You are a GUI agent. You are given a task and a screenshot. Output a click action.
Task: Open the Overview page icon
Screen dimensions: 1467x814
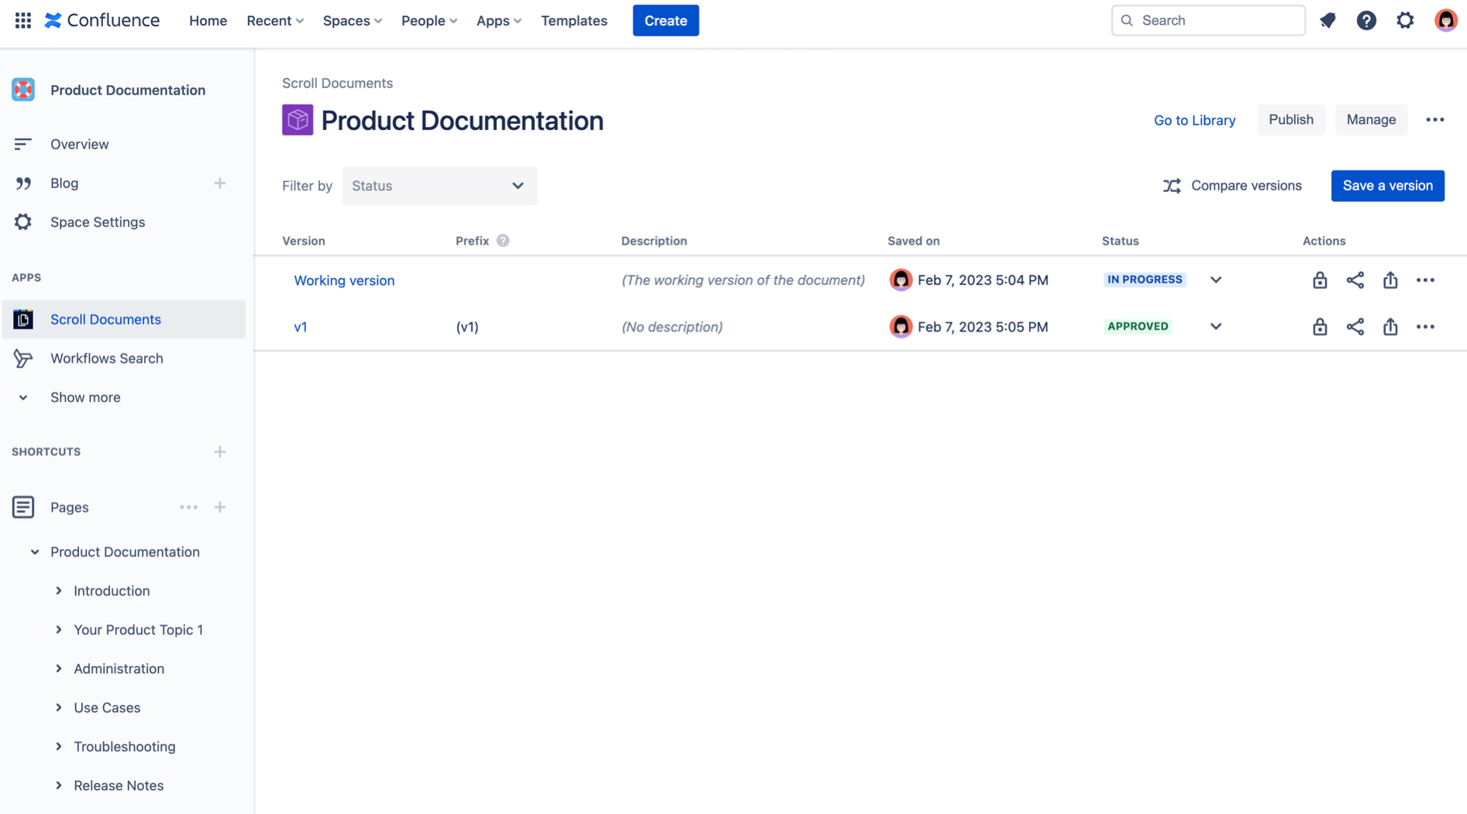pos(23,144)
